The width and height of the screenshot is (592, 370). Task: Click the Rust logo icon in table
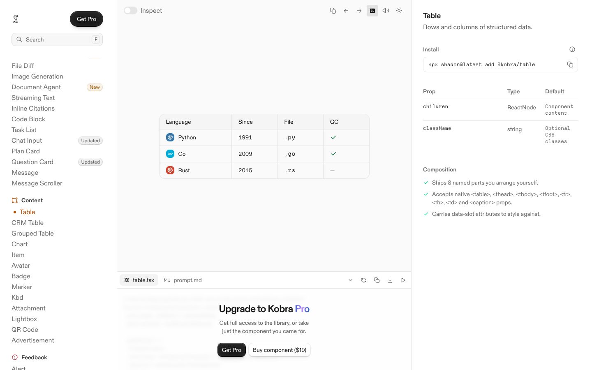(x=170, y=170)
